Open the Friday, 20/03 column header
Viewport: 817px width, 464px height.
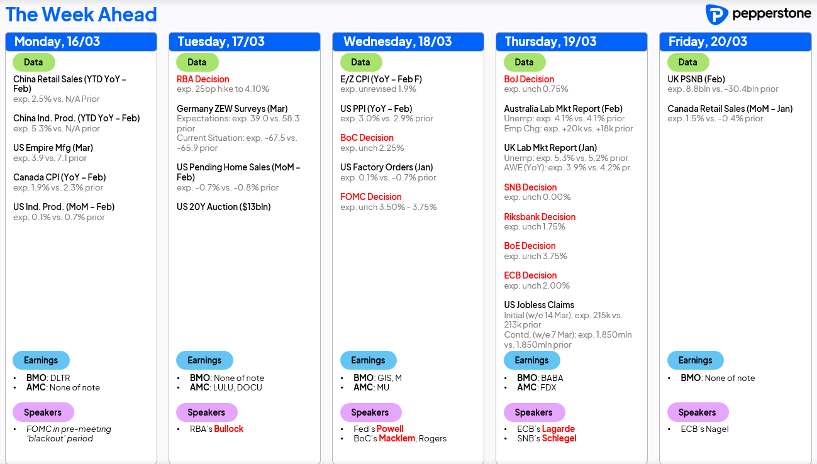(708, 42)
